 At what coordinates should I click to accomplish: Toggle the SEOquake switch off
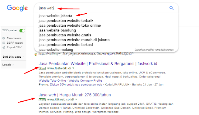click(x=22, y=30)
